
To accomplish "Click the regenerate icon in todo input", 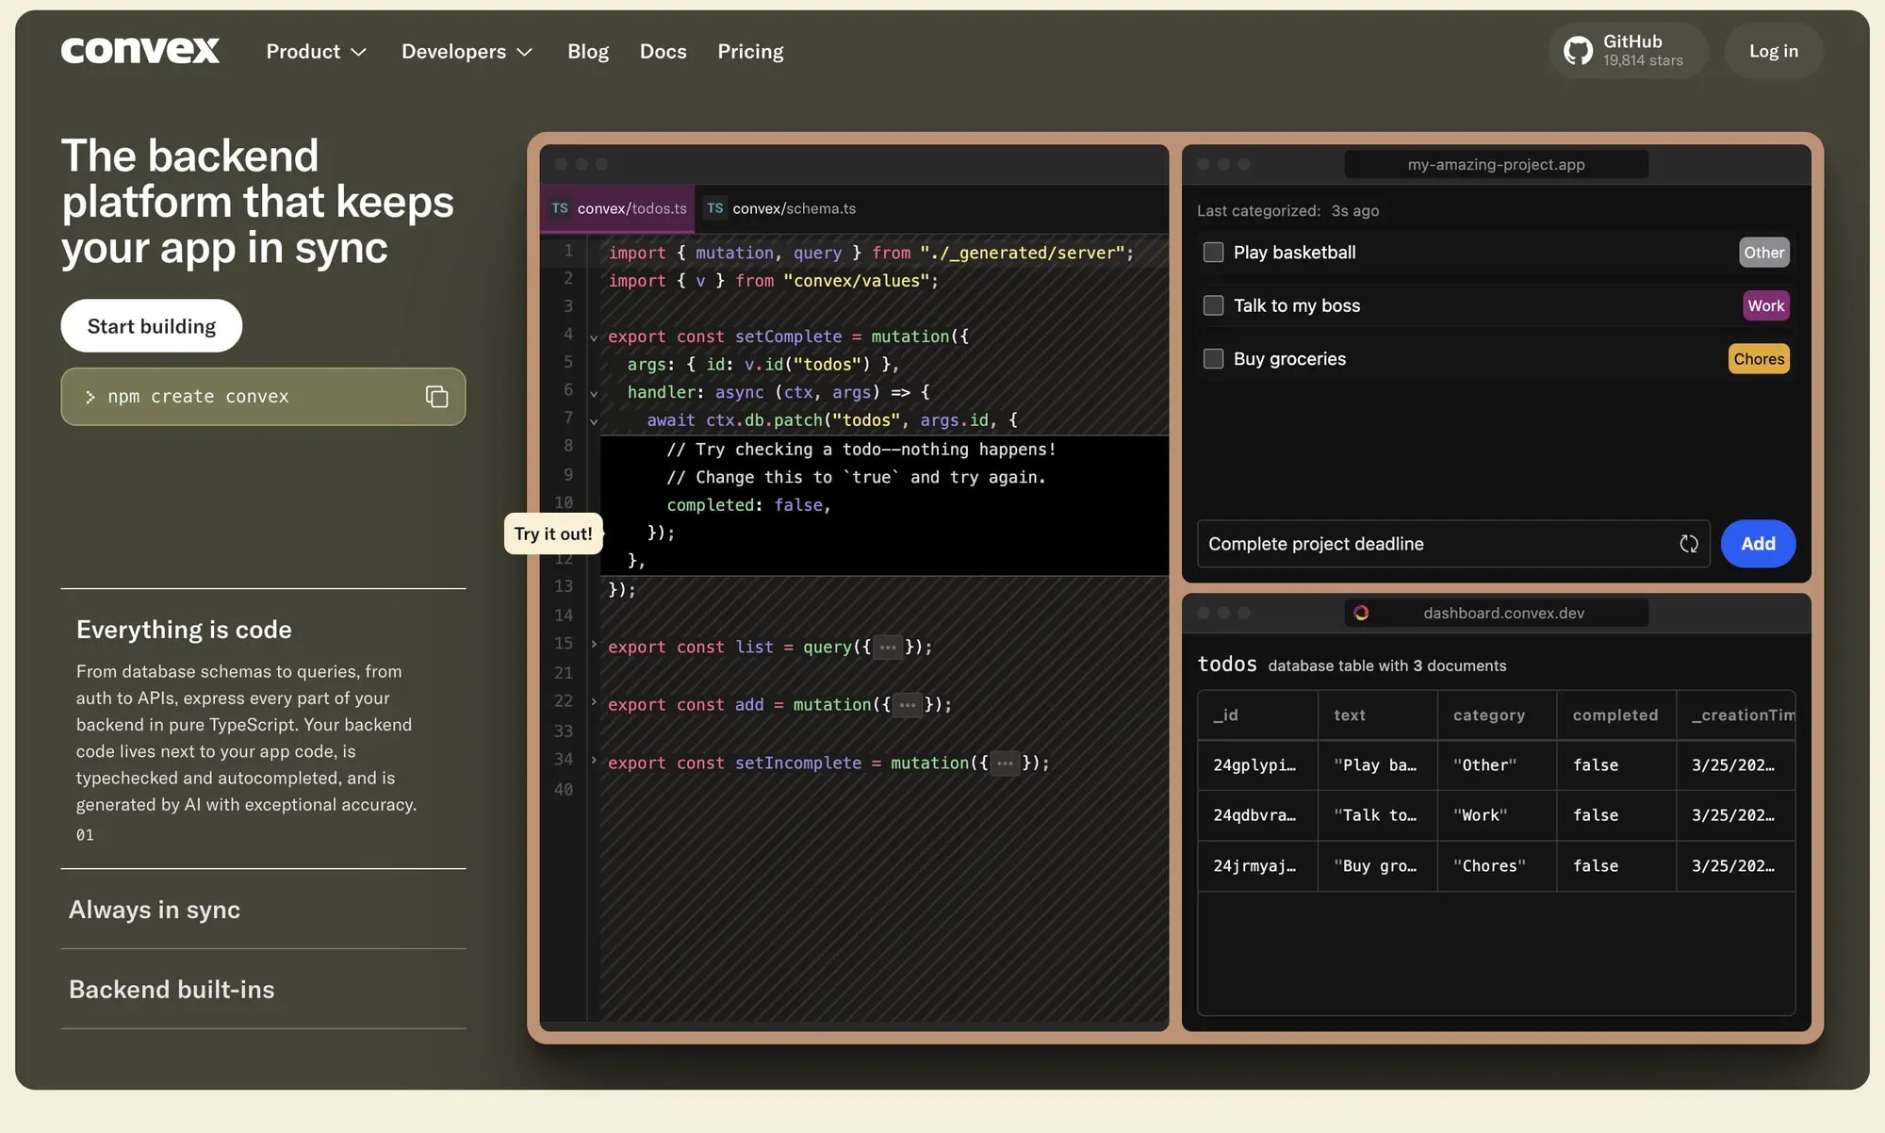I will point(1688,544).
